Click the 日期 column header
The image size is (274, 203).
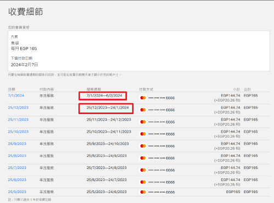[12, 89]
